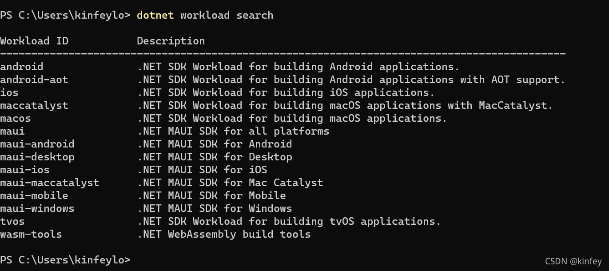609x271 pixels.
Task: Click the 'maccatalyst' workload ID
Action: point(34,106)
